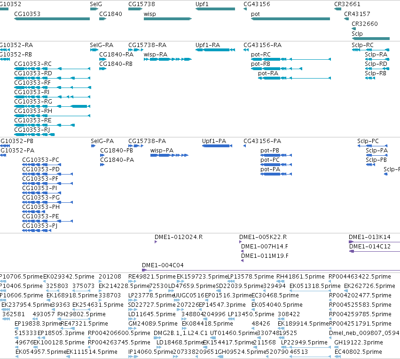
Task: Select the pot-PB protein
Action: pyautogui.click(x=276, y=155)
